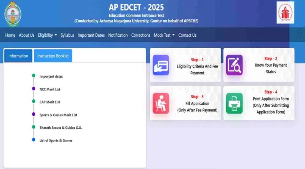Open the Contact Us page
Viewport: 305px width, 169px height.
pos(187,35)
